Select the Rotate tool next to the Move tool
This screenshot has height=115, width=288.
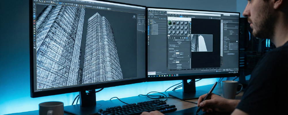click(x=62, y=3)
